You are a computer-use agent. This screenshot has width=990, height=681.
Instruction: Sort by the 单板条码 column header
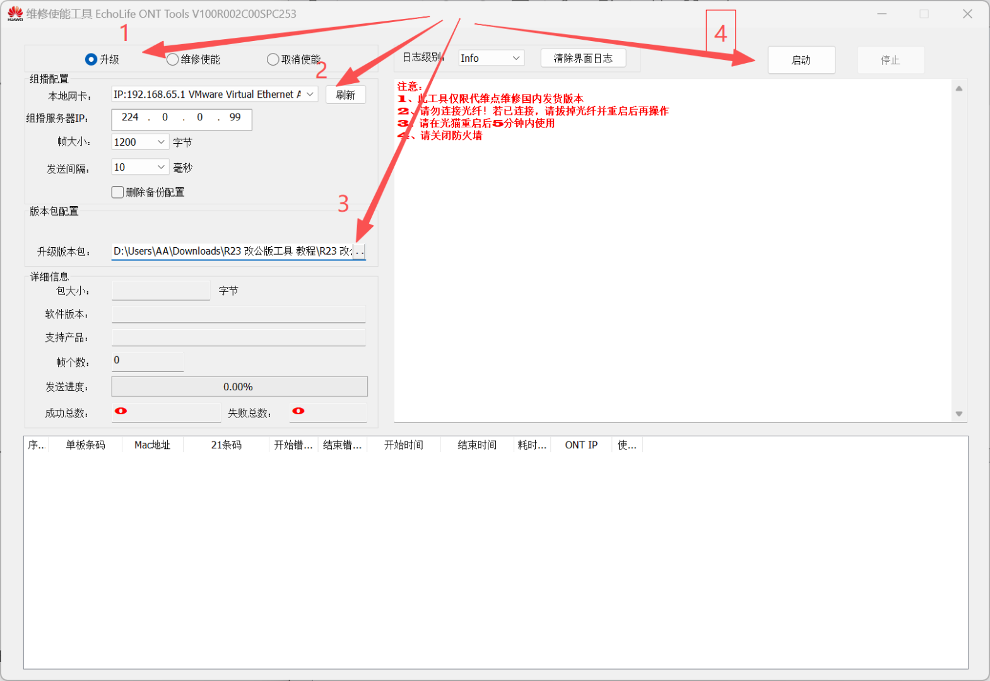pyautogui.click(x=85, y=445)
